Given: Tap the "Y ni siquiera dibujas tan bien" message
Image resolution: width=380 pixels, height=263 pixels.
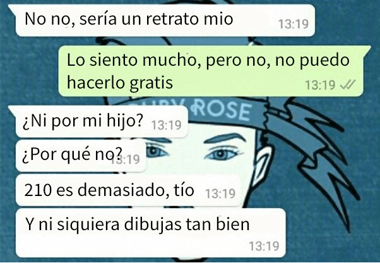Looking at the screenshot, I should pos(151,233).
